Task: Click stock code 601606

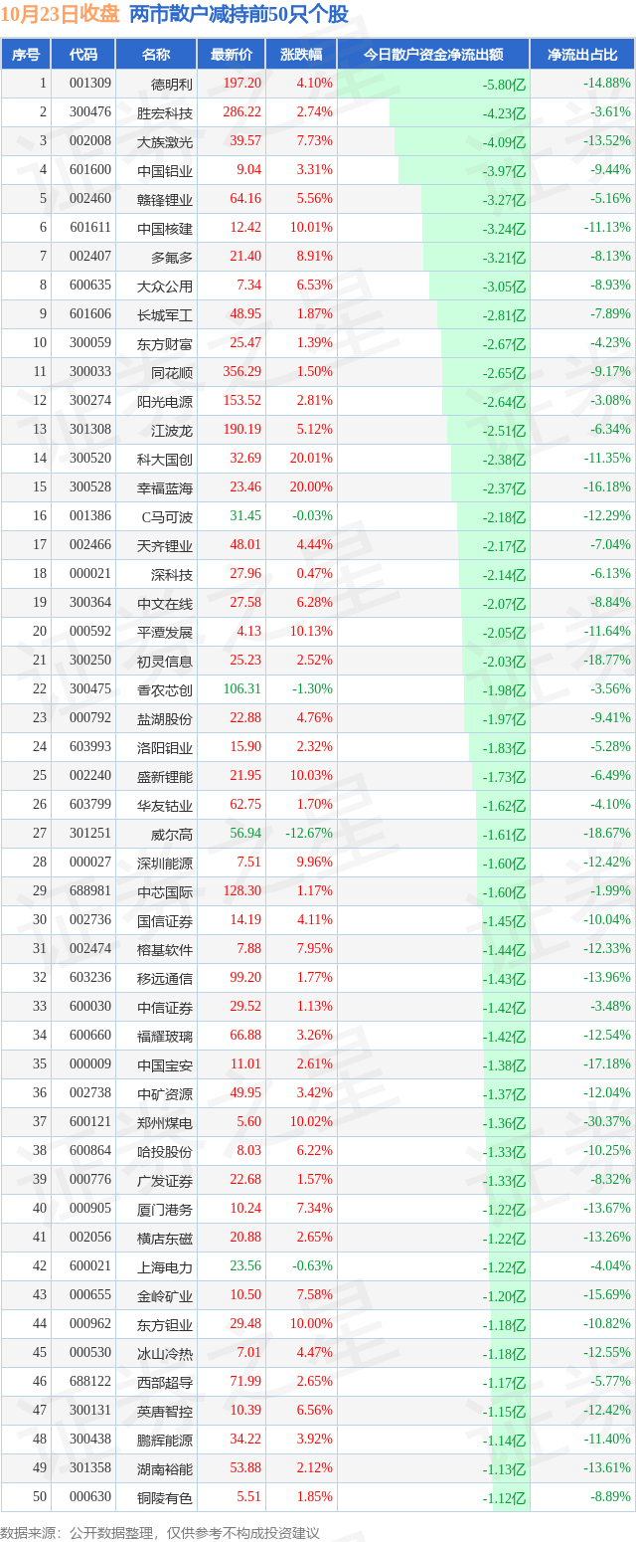Action: click(x=90, y=314)
